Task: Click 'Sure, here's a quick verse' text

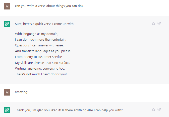Action: [x=45, y=24]
